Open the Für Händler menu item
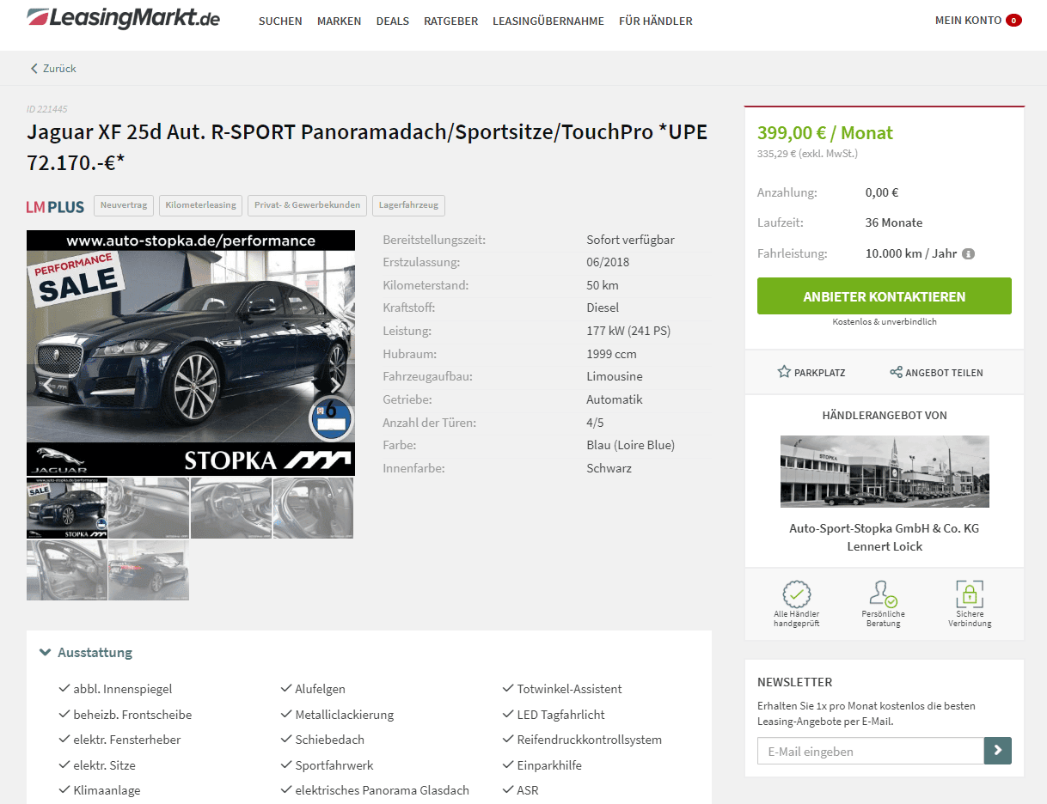 pyautogui.click(x=656, y=21)
